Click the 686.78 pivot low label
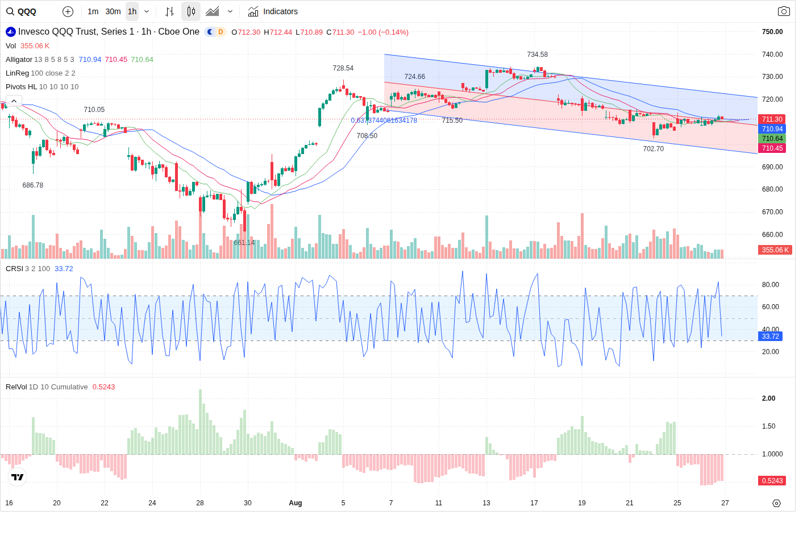This screenshot has height=540, width=807. [32, 185]
